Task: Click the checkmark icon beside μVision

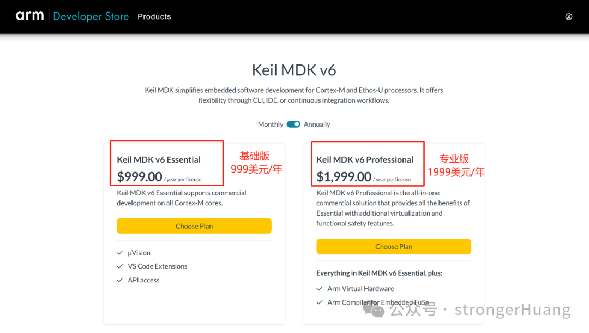Action: point(119,253)
